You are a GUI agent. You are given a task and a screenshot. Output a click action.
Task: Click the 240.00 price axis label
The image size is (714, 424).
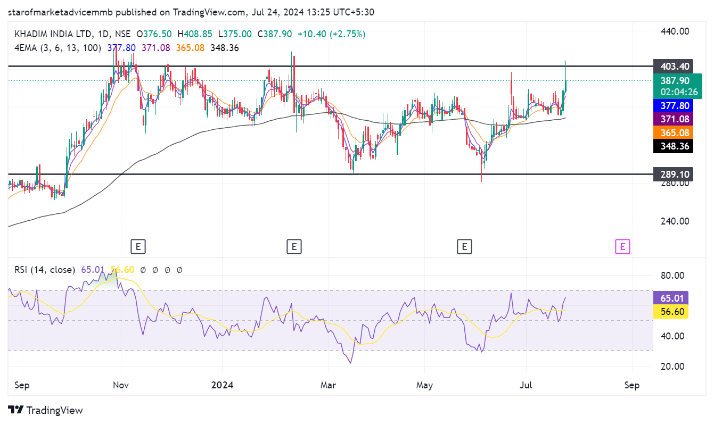[x=675, y=221]
